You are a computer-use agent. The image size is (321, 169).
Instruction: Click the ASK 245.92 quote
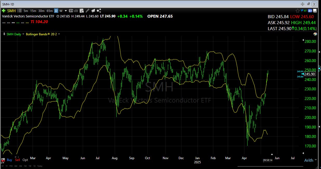[278, 23]
